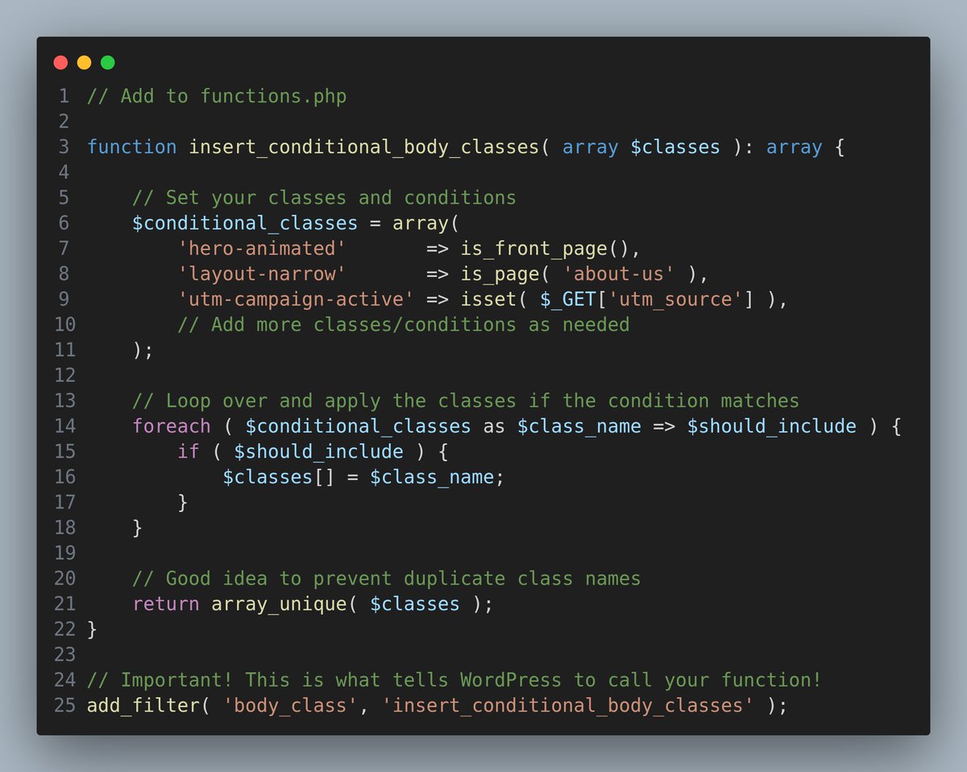Click line number 12
967x772 pixels.
coord(64,376)
